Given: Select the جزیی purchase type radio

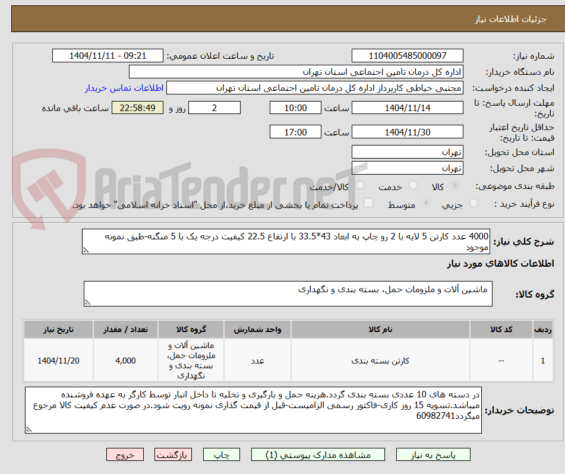Looking at the screenshot, I should pos(474,204).
